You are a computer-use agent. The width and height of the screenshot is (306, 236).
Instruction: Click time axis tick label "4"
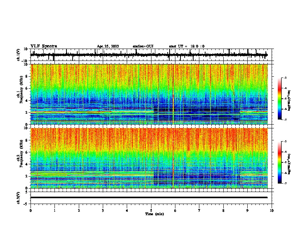127,211
